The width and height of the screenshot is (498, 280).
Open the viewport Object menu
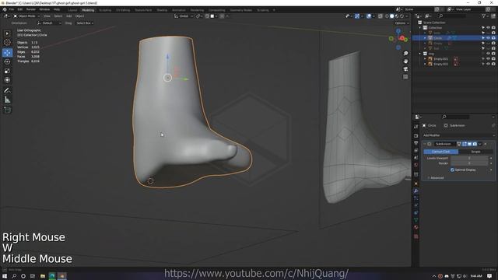[x=79, y=16]
